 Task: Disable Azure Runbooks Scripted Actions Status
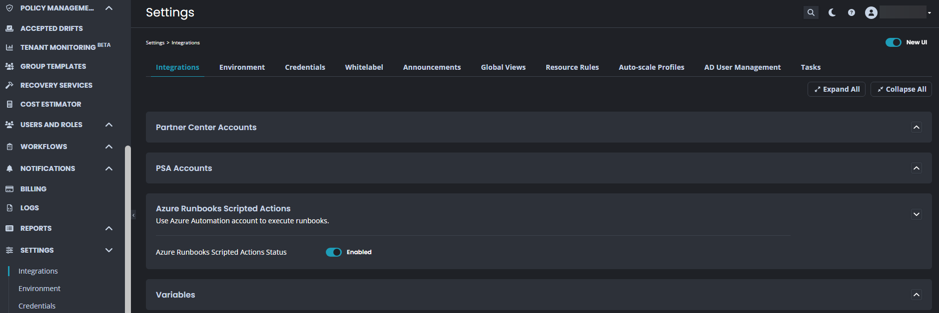(x=333, y=252)
